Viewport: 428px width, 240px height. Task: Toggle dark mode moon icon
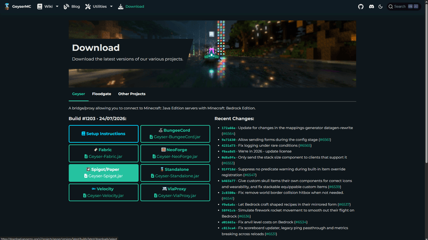coord(381,6)
